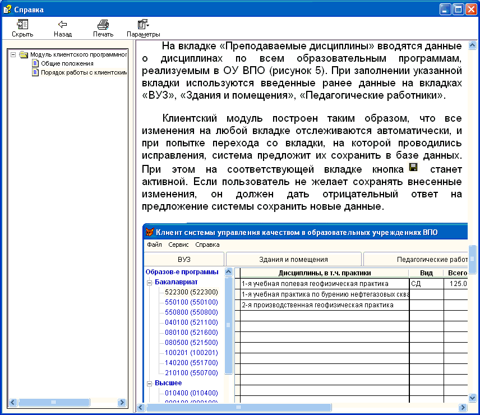This screenshot has width=480, height=415.
Task: Click the Вид column header
Action: click(426, 273)
